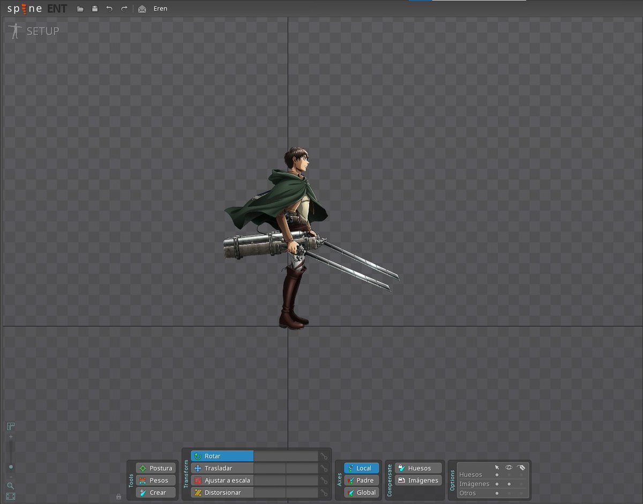Click the first Ajustar a escala field
Screen dimensions: 643x504
click(x=270, y=480)
